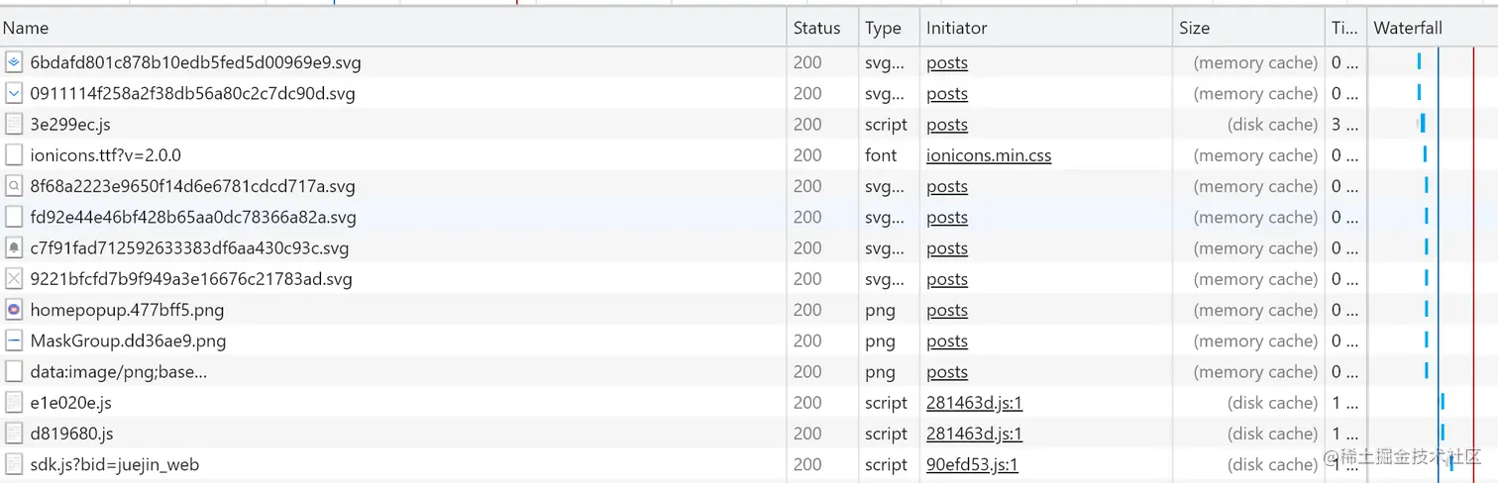1498x483 pixels.
Task: Click bell icon beside c7f91fad712592633383df6aa430c93c.svg
Action: (x=14, y=248)
